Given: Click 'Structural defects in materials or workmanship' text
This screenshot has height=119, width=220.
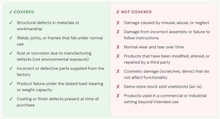Looking at the screenshot, I should [x=48, y=25].
